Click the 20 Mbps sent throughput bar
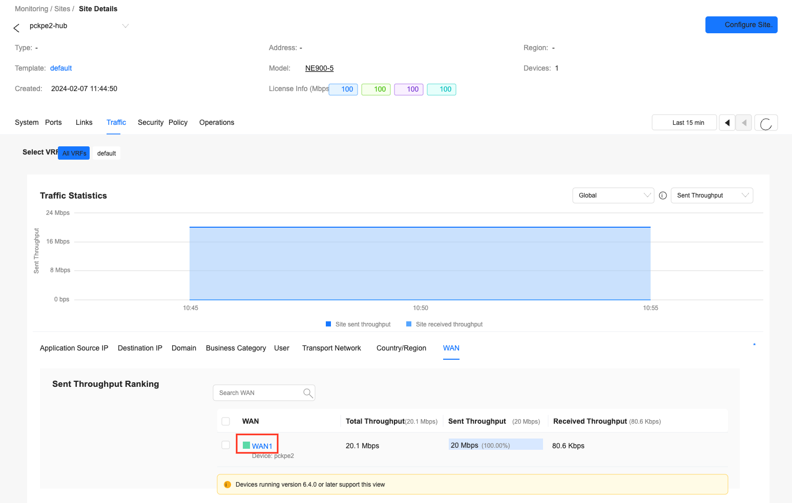The height and width of the screenshot is (503, 792). [496, 445]
